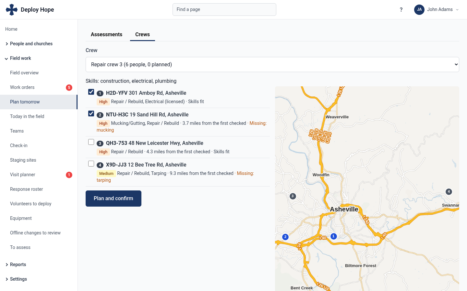This screenshot has width=467, height=291.
Task: Click number 3 badge beside QH3-753
Action: 100,144
